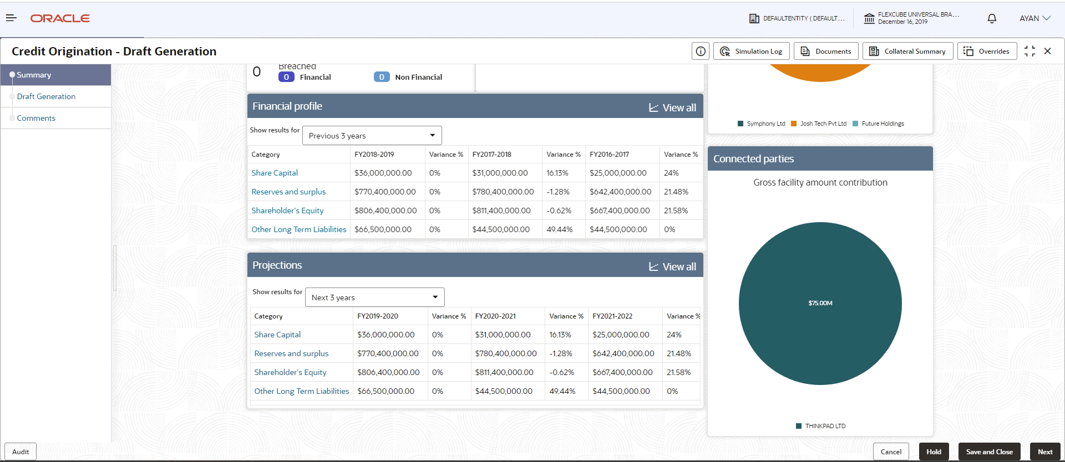Go to the Comments step

click(x=36, y=118)
